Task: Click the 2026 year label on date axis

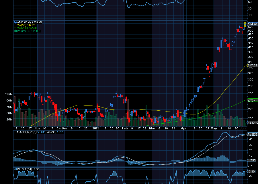Action: [x=96, y=128]
